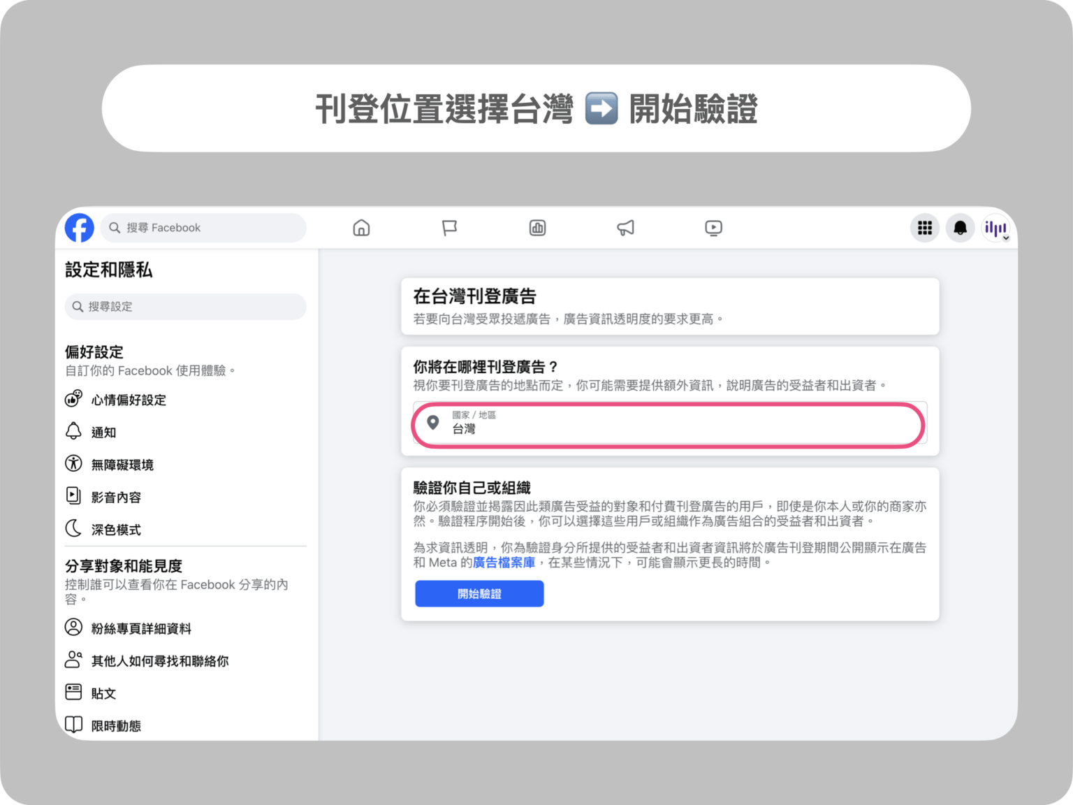Select 心情偏好設定 under 偏好設定
1073x805 pixels.
click(128, 400)
